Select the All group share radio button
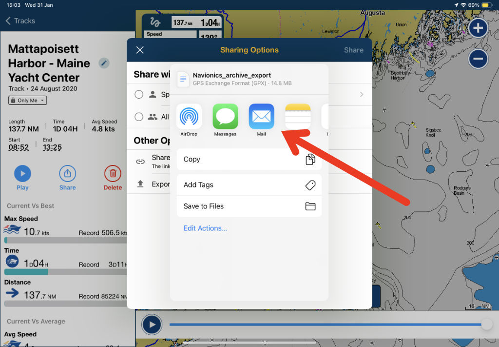 139,117
